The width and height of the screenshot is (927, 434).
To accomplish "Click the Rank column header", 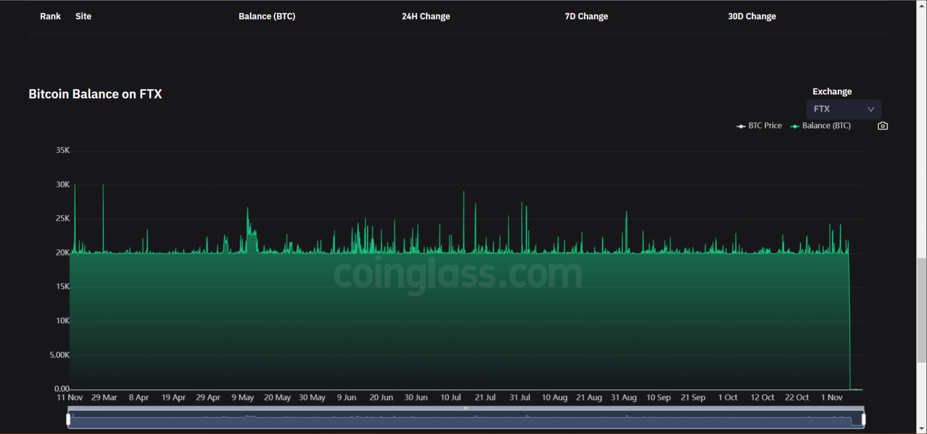I will coord(50,16).
